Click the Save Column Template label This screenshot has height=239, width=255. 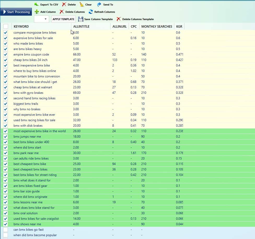(x=98, y=19)
